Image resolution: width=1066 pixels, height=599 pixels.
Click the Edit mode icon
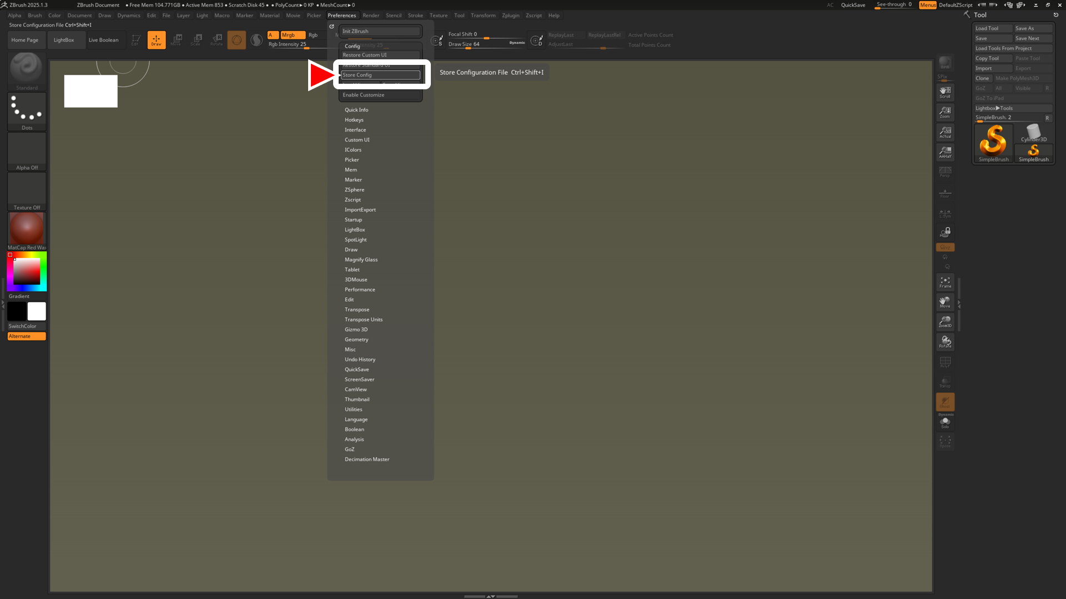(135, 40)
